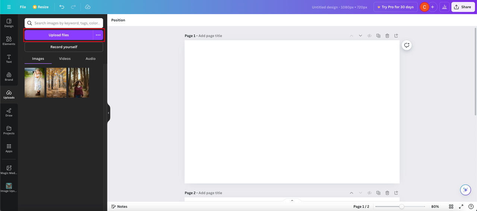Collapse the side panel handle

pyautogui.click(x=108, y=113)
